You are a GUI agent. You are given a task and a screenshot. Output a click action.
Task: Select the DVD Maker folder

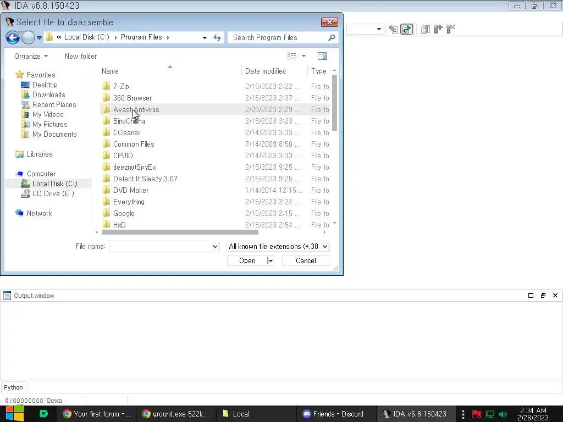pos(215,190)
